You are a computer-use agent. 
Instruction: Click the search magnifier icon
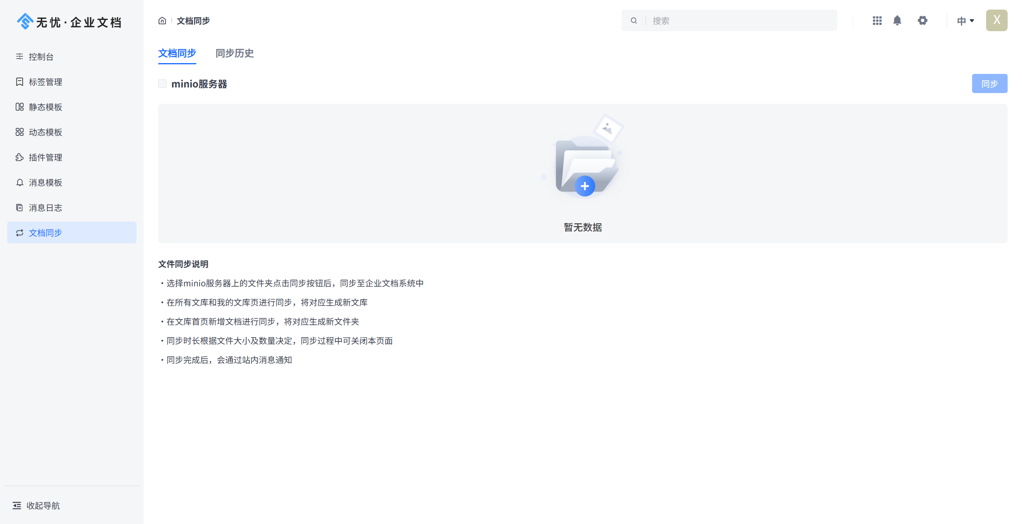tap(634, 21)
